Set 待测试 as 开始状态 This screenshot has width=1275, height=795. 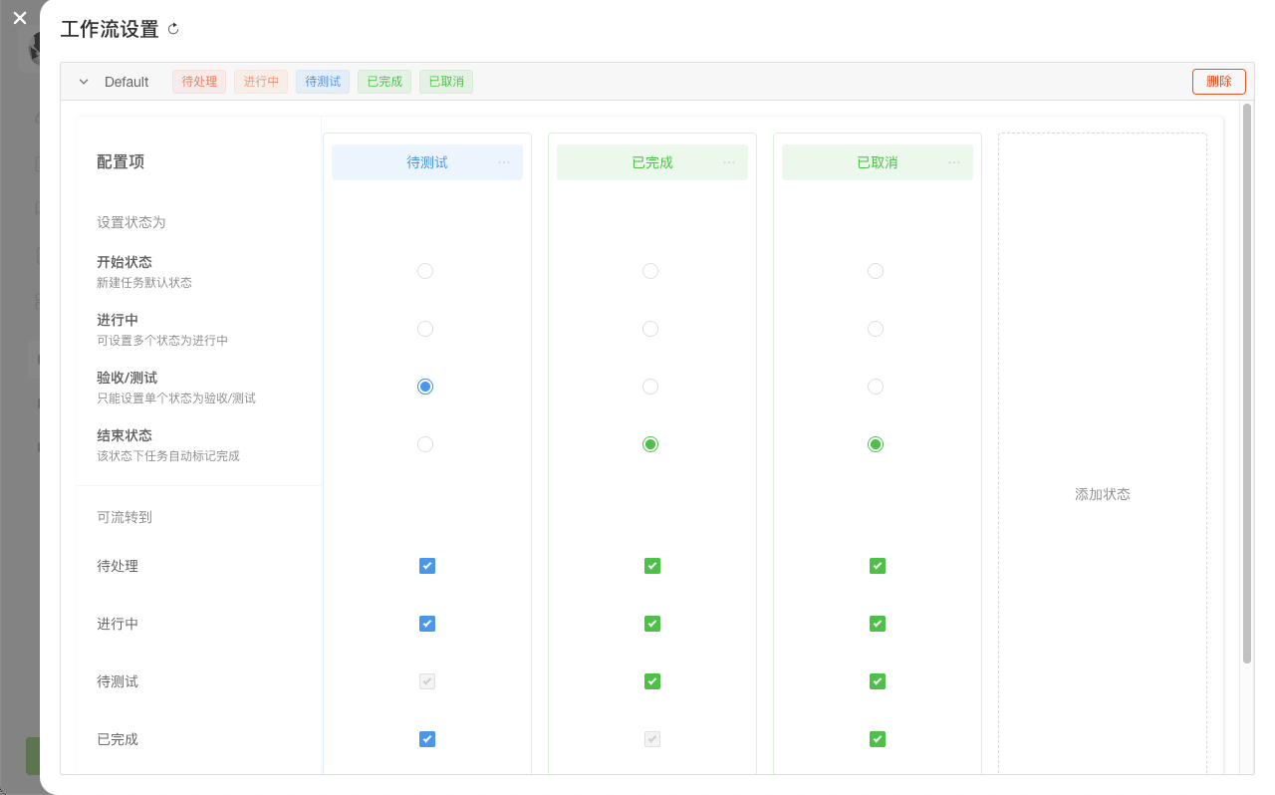coord(425,271)
